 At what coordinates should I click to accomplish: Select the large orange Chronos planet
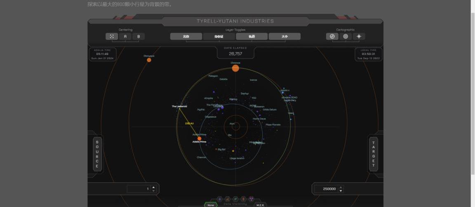(x=235, y=68)
